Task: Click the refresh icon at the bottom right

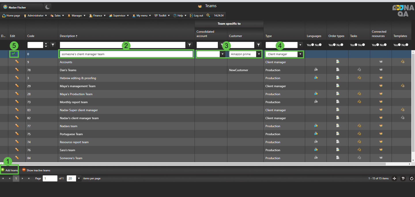Action: point(412,179)
